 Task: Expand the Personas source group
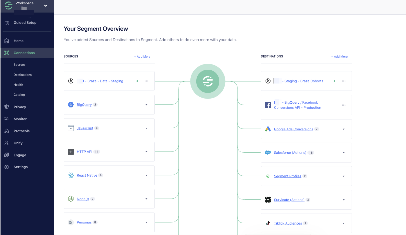click(146, 222)
